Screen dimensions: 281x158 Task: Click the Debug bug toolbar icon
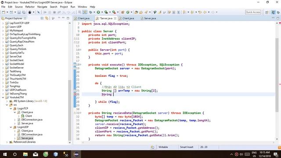[x=91, y=12]
